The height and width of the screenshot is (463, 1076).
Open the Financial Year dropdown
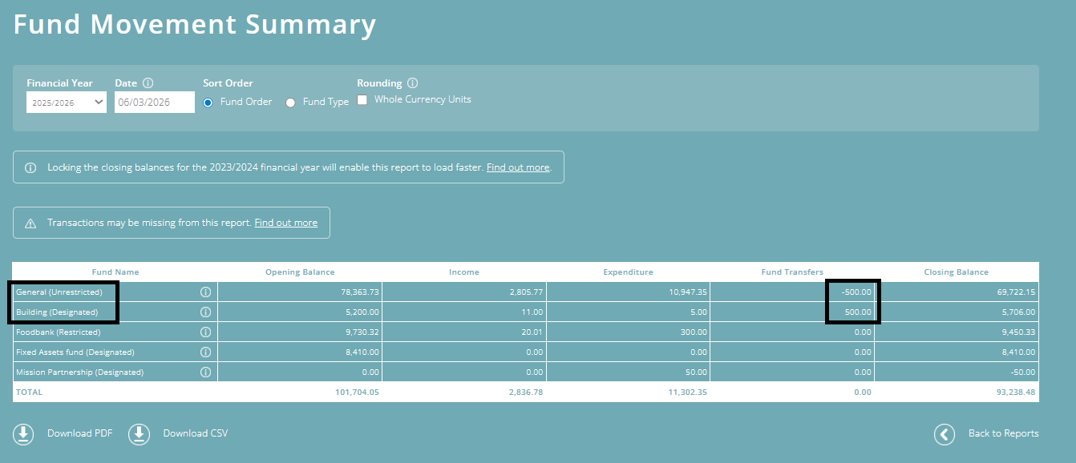[66, 102]
